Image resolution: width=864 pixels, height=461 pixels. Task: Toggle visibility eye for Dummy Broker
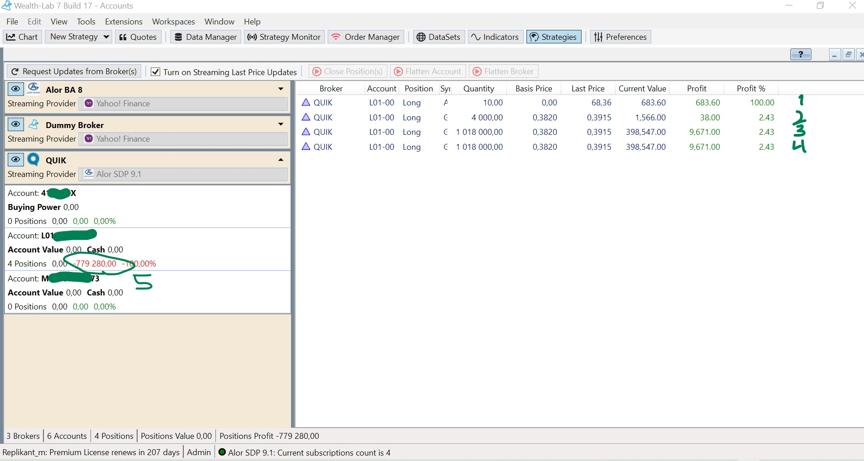[x=16, y=124]
